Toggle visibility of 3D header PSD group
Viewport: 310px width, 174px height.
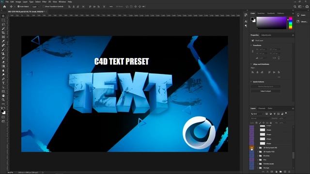coord(251,152)
